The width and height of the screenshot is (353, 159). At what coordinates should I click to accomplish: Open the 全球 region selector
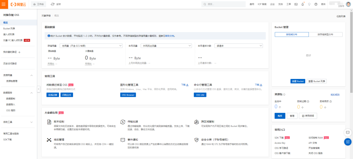coord(56,4)
